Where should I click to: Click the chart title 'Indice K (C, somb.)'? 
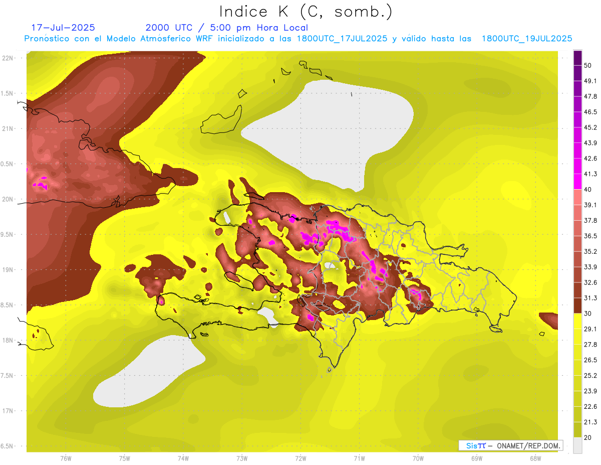(x=306, y=12)
